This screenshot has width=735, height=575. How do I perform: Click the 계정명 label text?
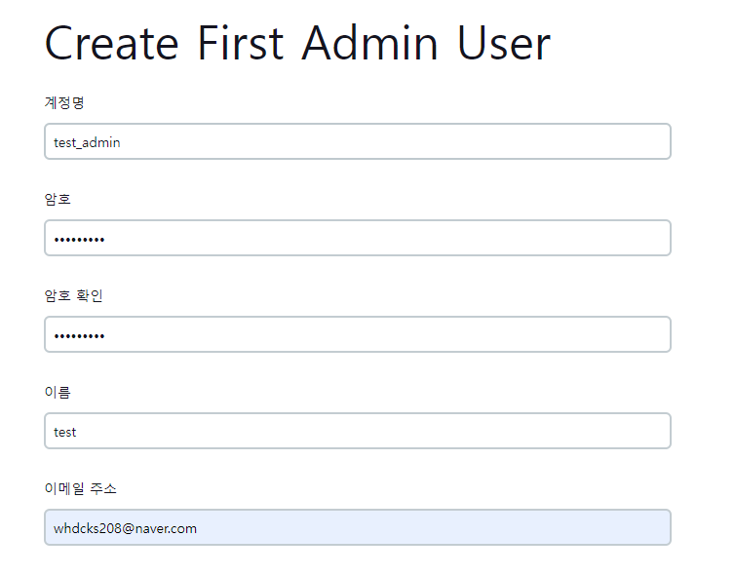64,102
